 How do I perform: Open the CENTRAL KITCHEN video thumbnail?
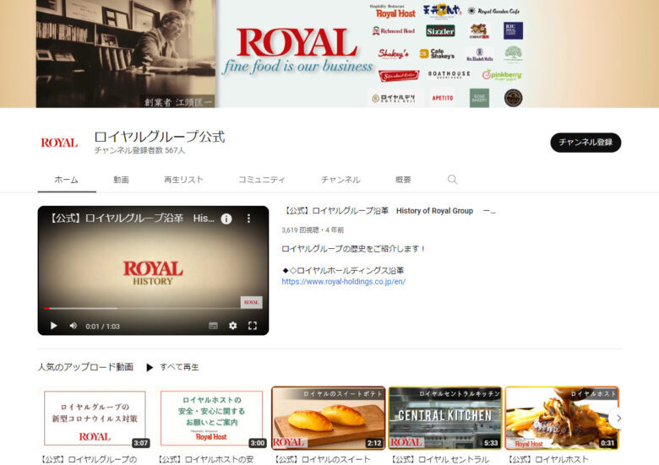[x=445, y=418]
